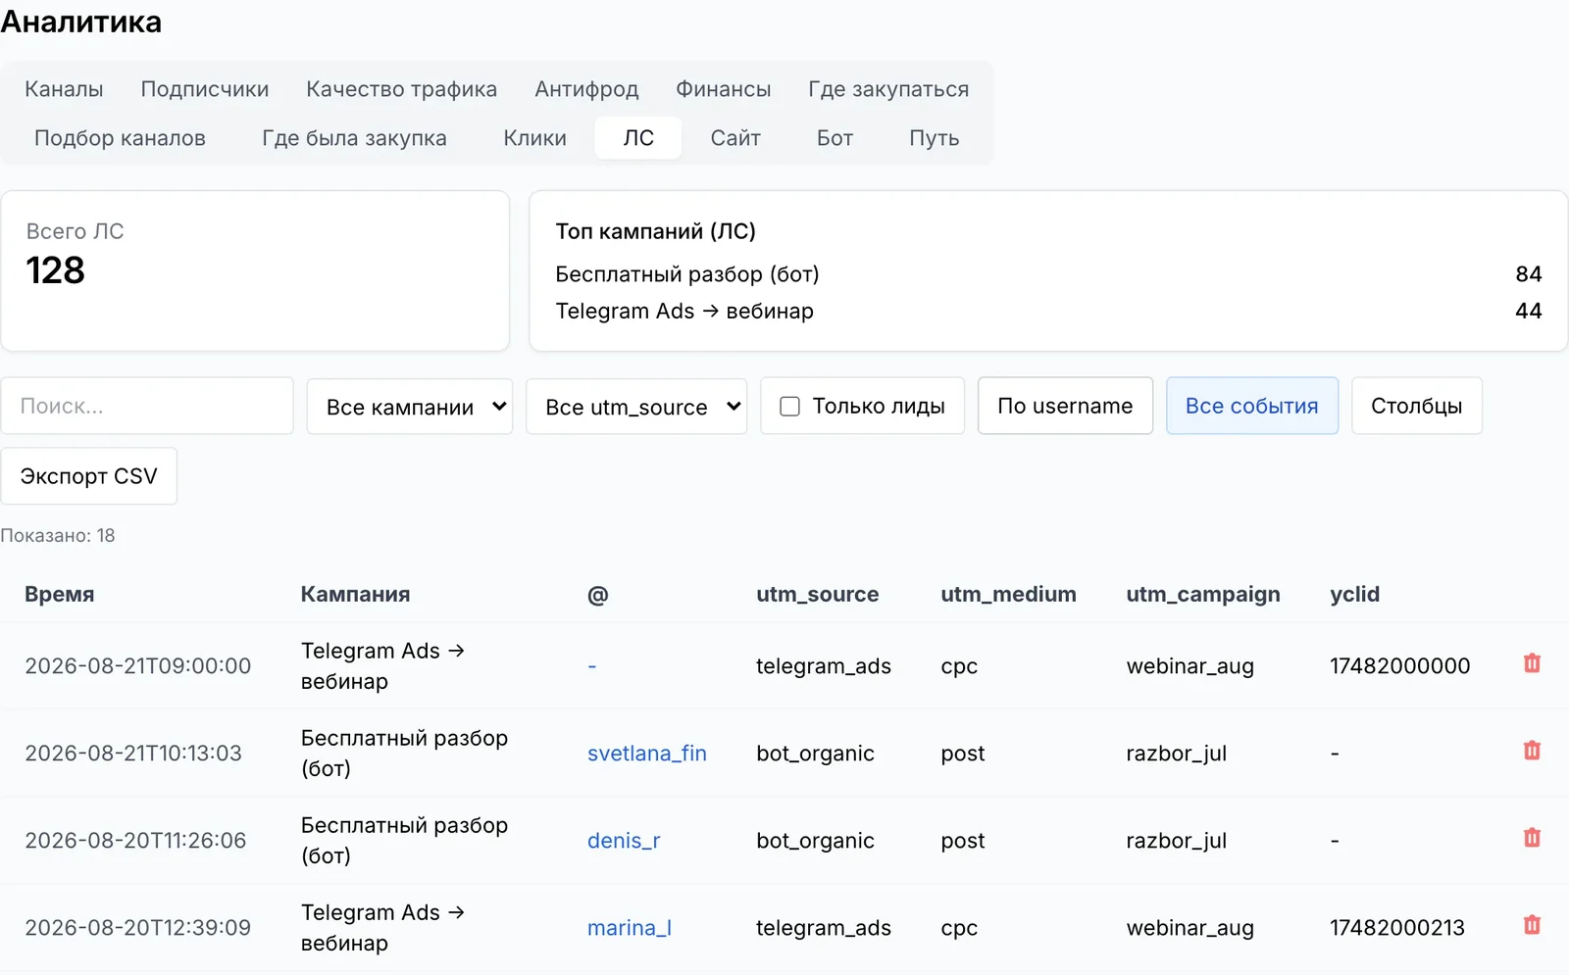Image resolution: width=1569 pixels, height=975 pixels.
Task: Delete the 2026-08-21T09:00:00 row
Action: pyautogui.click(x=1532, y=663)
